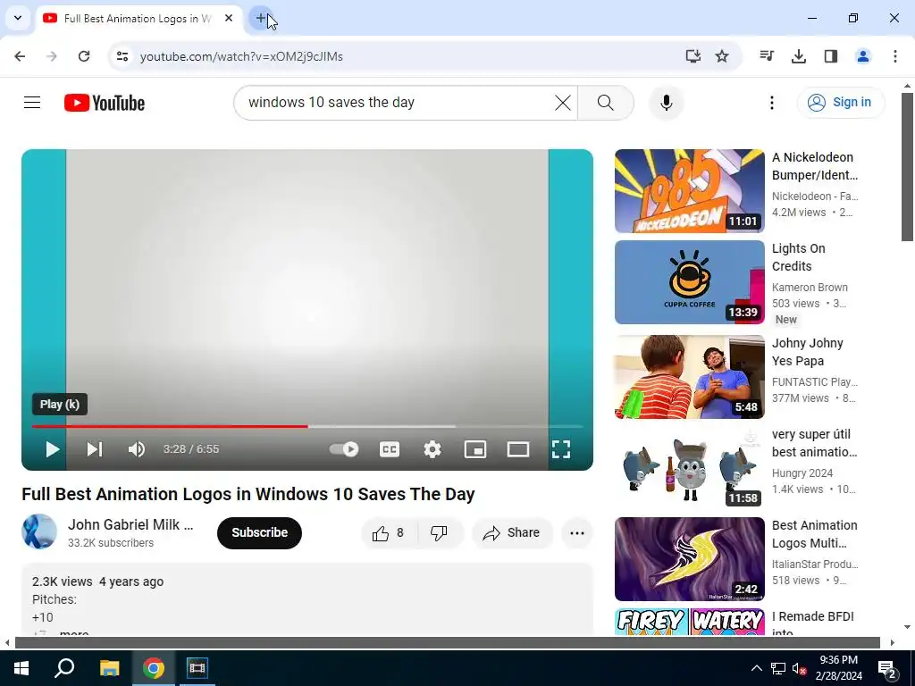Reload the current page
This screenshot has height=686, width=915.
pyautogui.click(x=84, y=56)
